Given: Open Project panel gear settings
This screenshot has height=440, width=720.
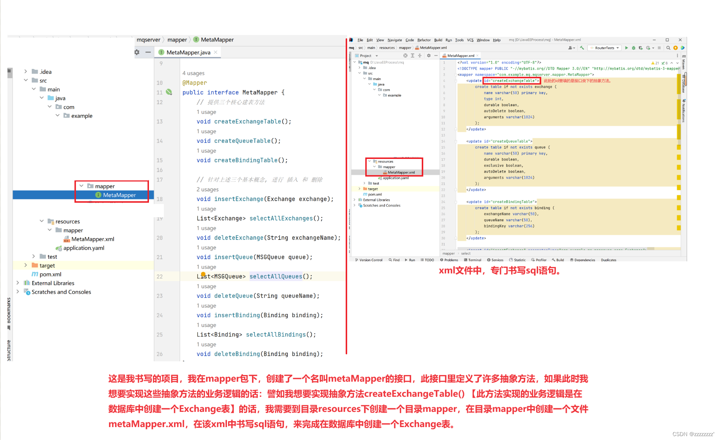Looking at the screenshot, I should (x=428, y=56).
